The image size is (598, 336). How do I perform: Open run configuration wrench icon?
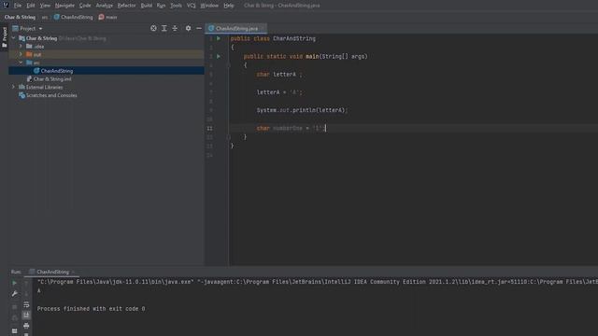[x=15, y=294]
